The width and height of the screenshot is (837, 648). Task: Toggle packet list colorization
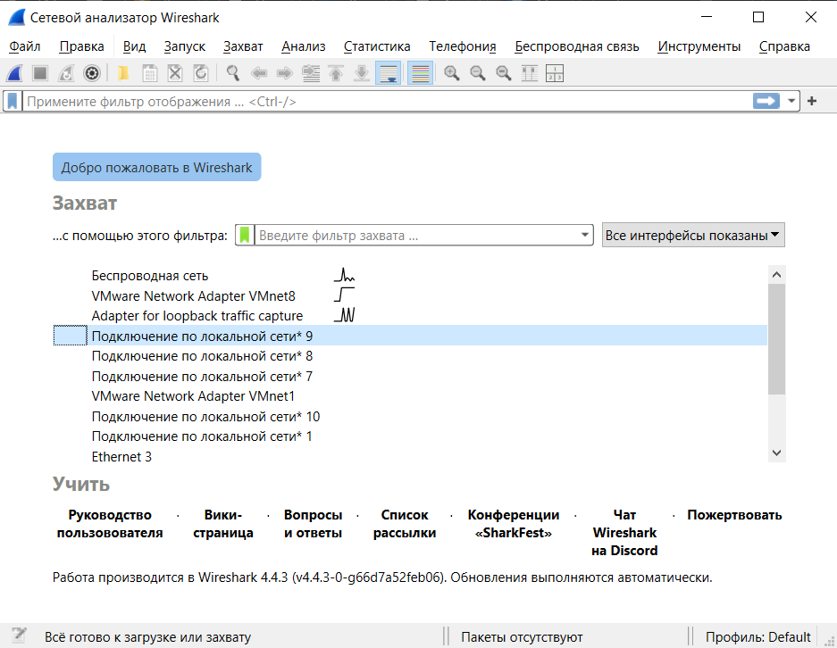(420, 73)
